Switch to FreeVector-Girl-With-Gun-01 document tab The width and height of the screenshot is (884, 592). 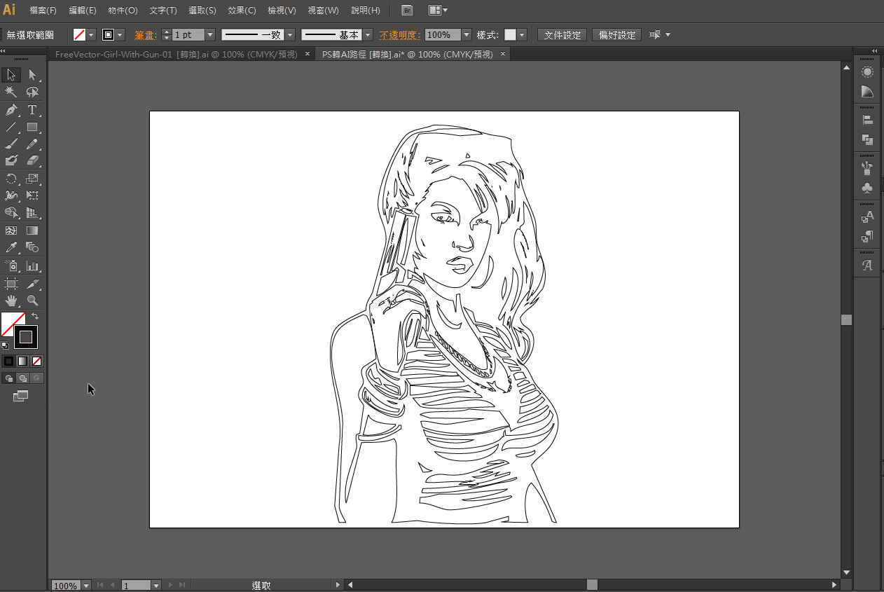[x=176, y=54]
